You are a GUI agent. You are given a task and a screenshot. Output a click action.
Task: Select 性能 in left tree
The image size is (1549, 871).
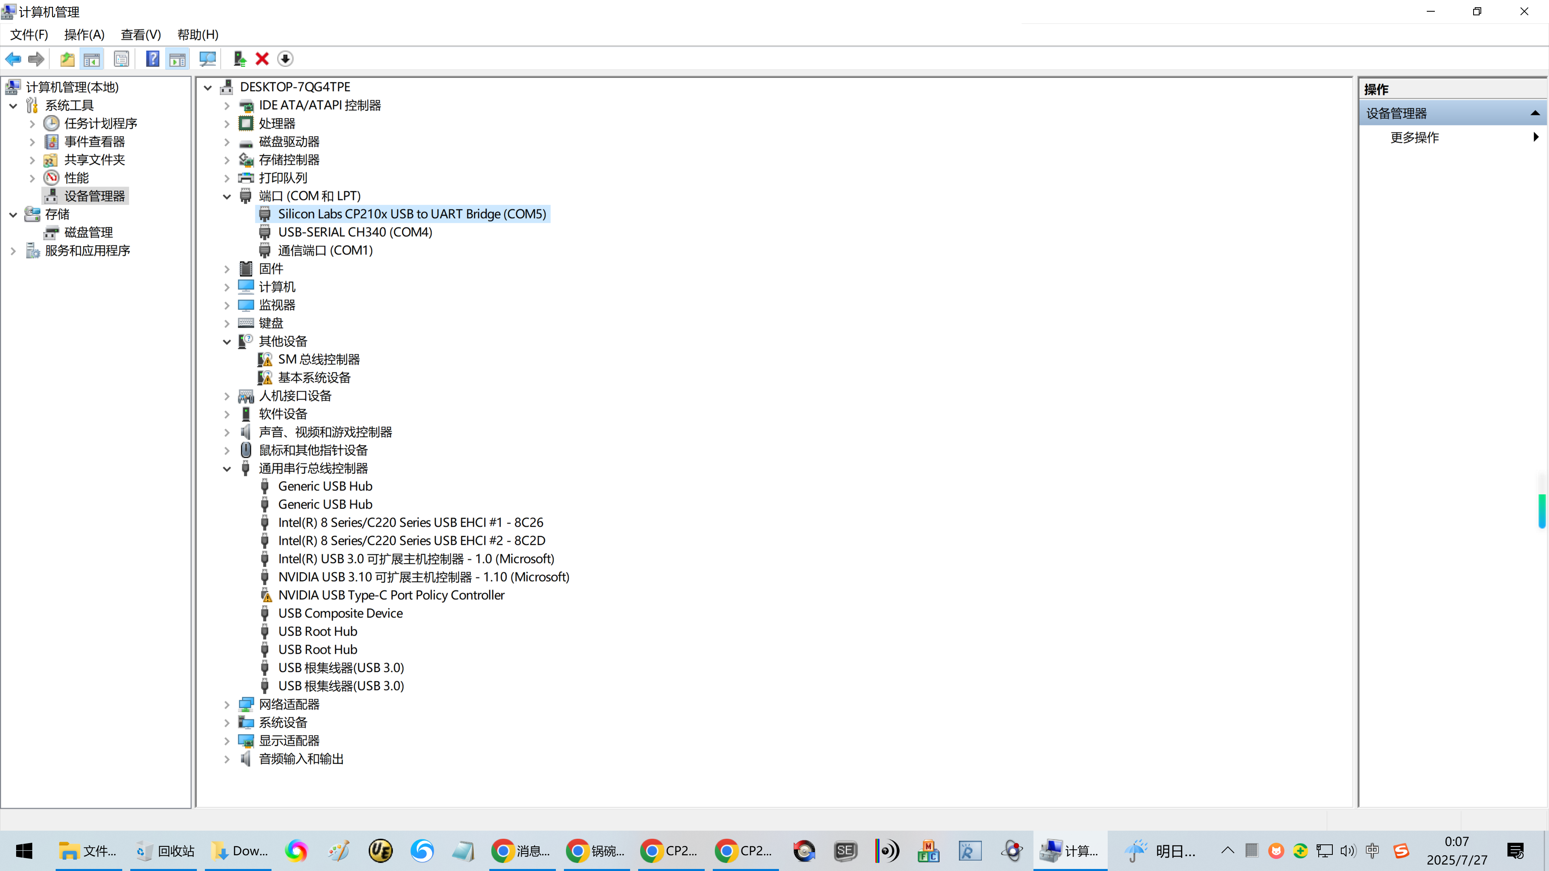(76, 178)
